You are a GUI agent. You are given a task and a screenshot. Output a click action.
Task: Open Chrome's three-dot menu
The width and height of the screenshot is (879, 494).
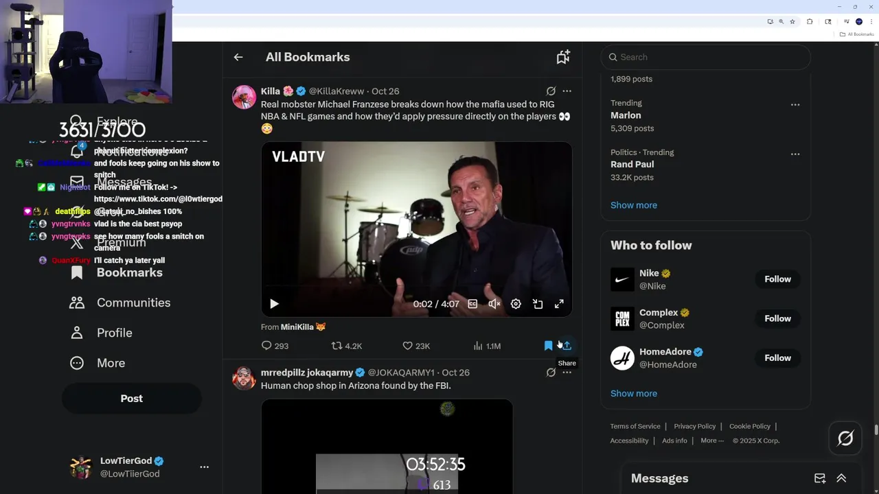tap(871, 22)
